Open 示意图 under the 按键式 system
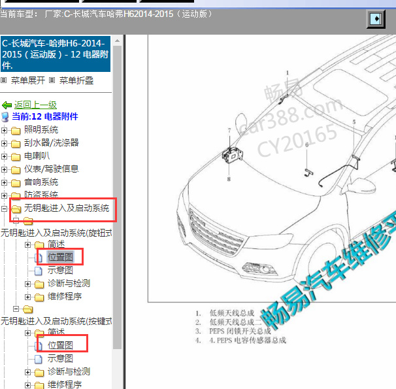 pos(60,359)
